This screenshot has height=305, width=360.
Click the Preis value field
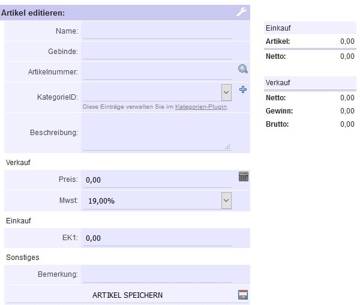coord(157,180)
